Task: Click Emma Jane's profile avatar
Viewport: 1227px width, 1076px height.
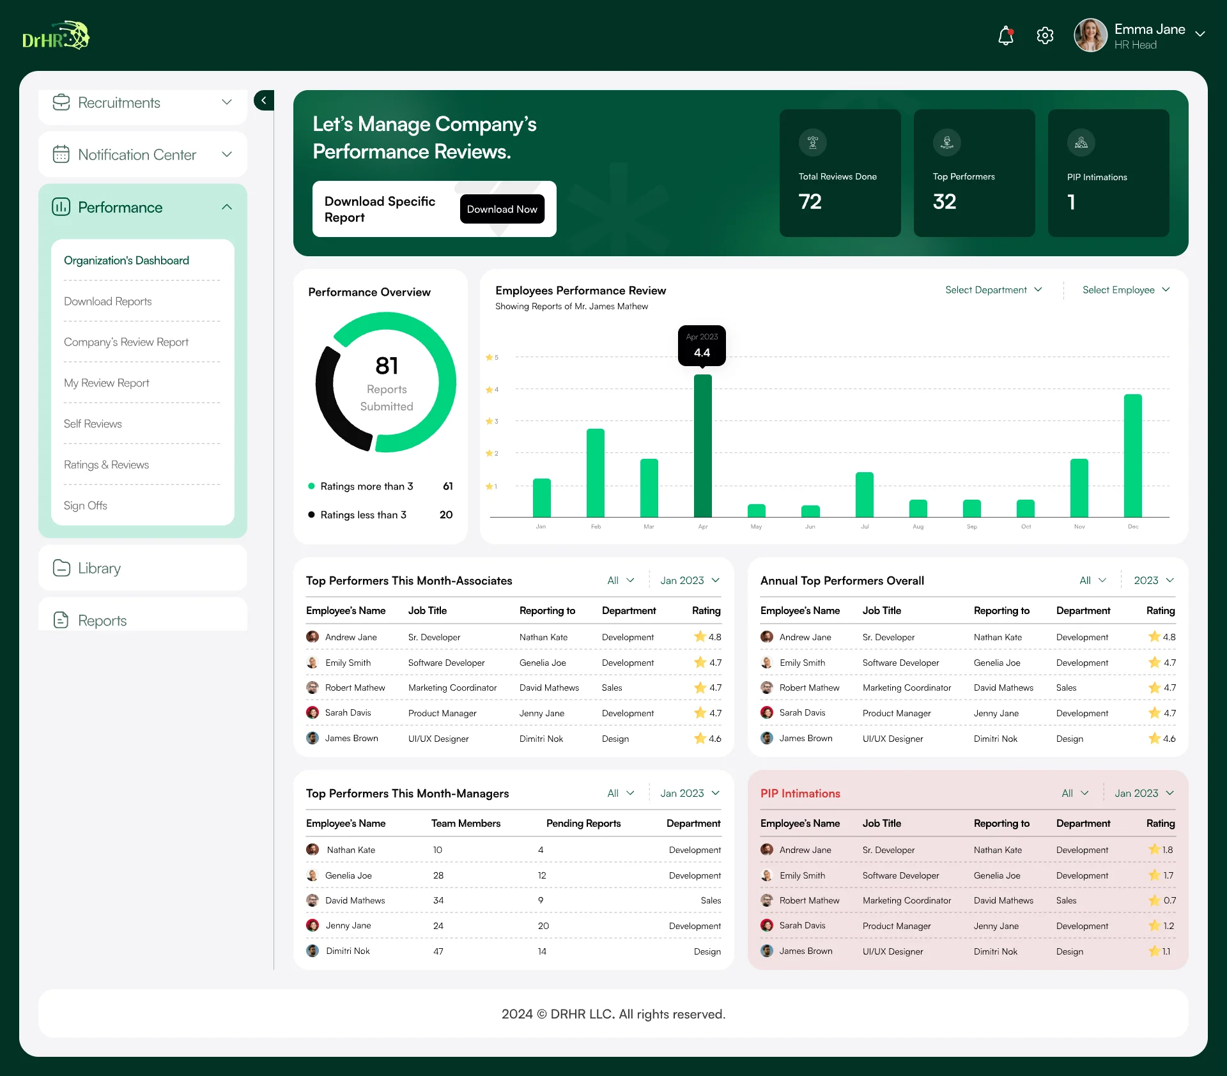Action: [x=1090, y=35]
